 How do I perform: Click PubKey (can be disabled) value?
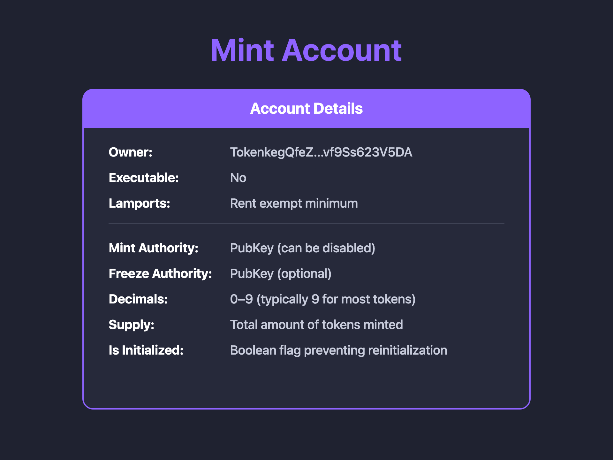[302, 248]
